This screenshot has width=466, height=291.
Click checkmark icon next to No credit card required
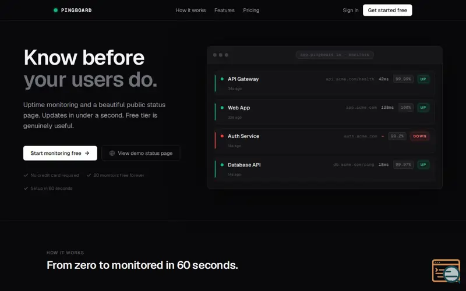[x=26, y=175]
